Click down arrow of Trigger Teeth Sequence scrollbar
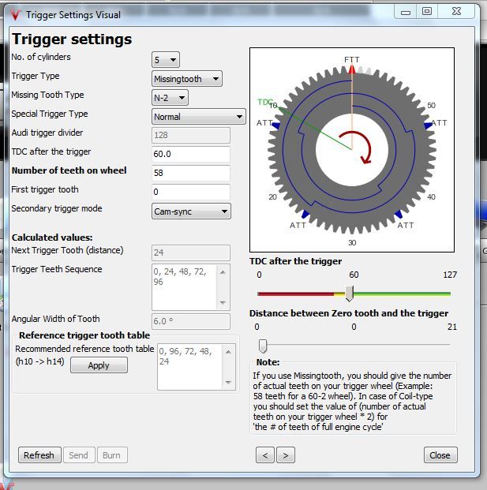Viewport: 487px width, 490px height. [x=223, y=302]
